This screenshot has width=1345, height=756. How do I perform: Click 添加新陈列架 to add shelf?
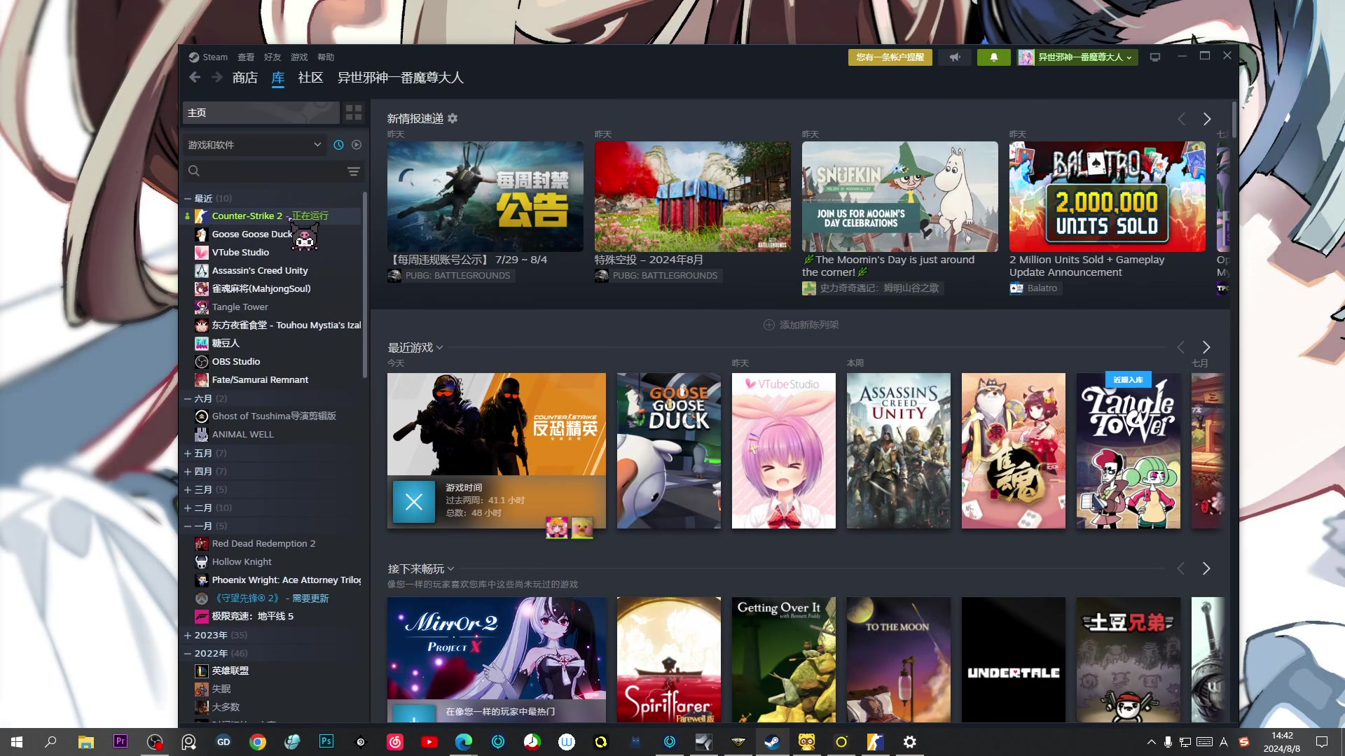[801, 325]
